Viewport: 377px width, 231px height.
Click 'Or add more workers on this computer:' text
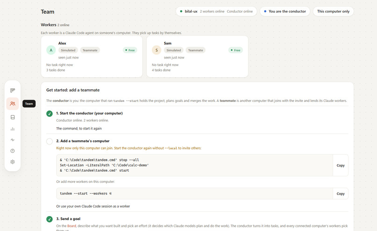point(85,181)
